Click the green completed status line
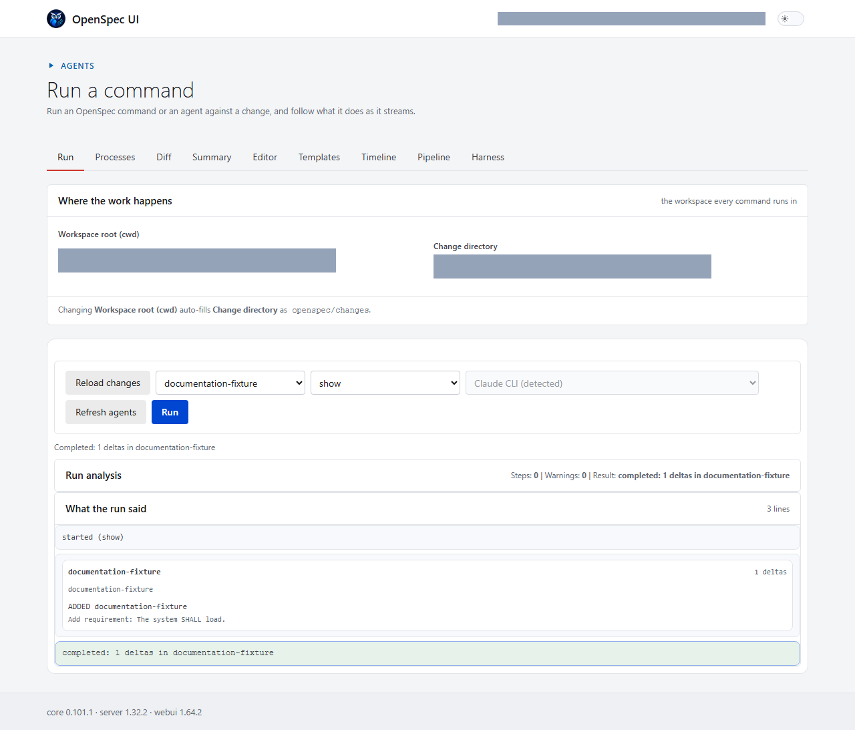The height and width of the screenshot is (730, 855). pos(427,653)
